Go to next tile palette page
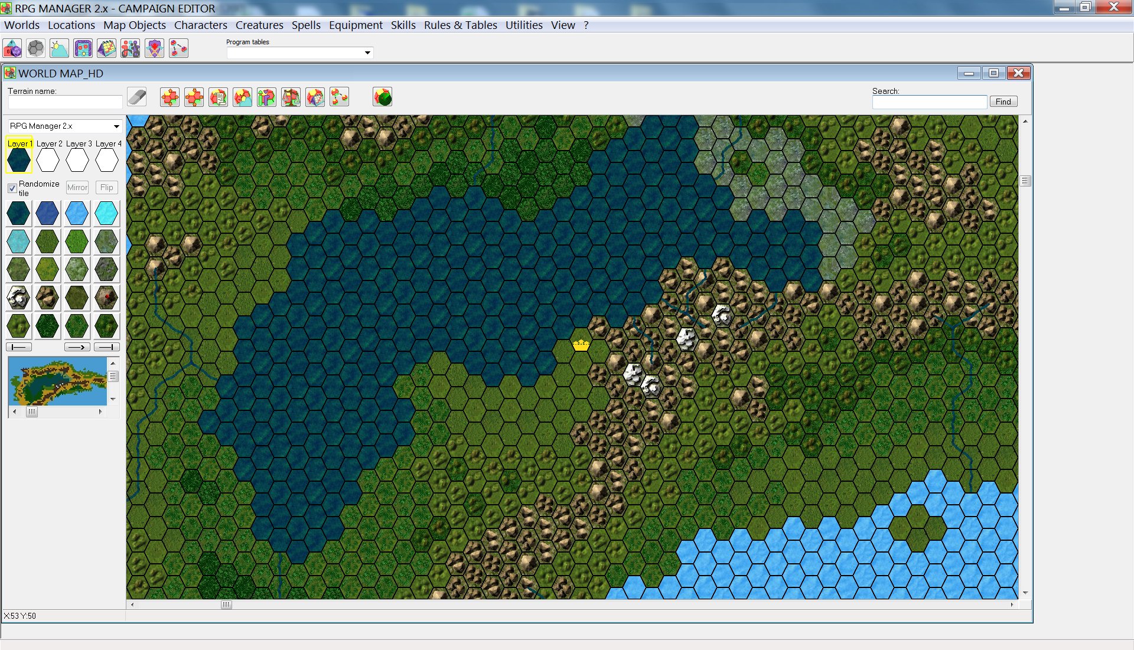 pyautogui.click(x=77, y=347)
